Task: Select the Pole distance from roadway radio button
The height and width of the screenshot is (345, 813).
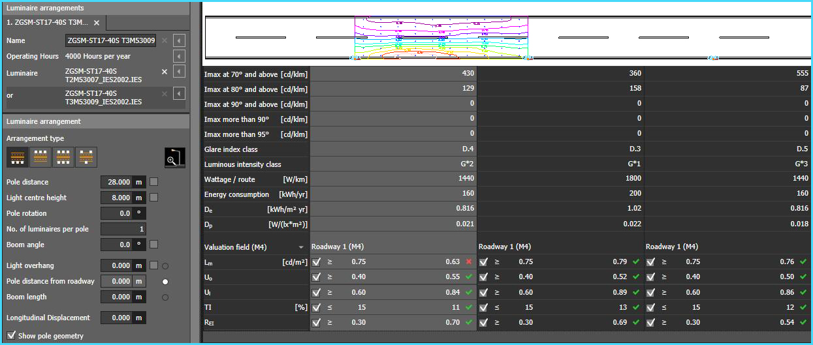Action: 165,281
